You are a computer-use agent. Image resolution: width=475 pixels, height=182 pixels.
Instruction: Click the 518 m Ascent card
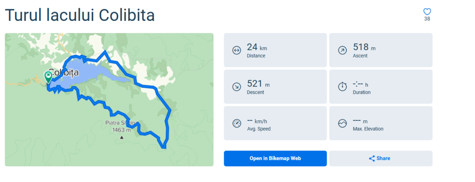[x=381, y=50]
